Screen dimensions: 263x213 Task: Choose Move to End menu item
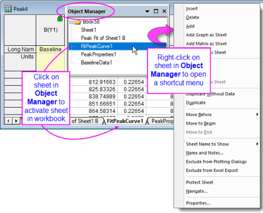tap(199, 132)
